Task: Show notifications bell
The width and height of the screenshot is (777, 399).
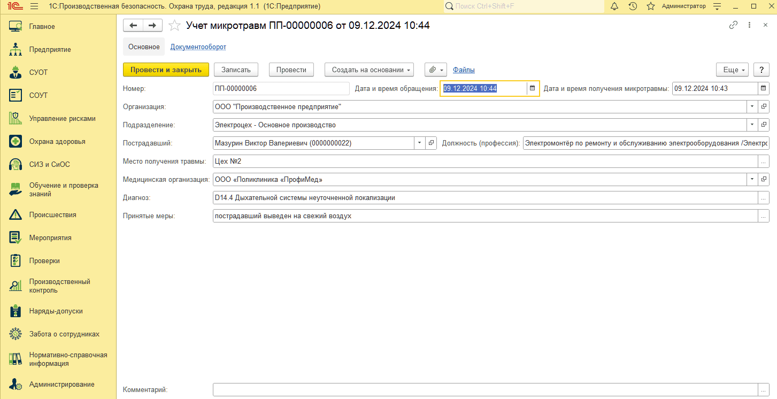Action: pos(614,6)
